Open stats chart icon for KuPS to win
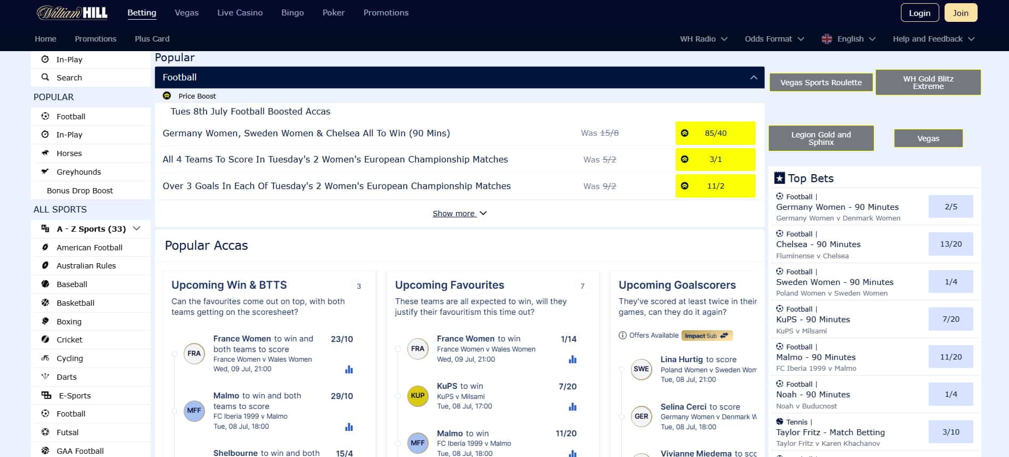 [572, 407]
